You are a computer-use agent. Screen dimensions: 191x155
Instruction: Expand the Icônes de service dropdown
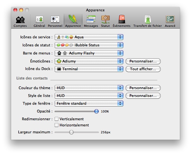click(89, 37)
